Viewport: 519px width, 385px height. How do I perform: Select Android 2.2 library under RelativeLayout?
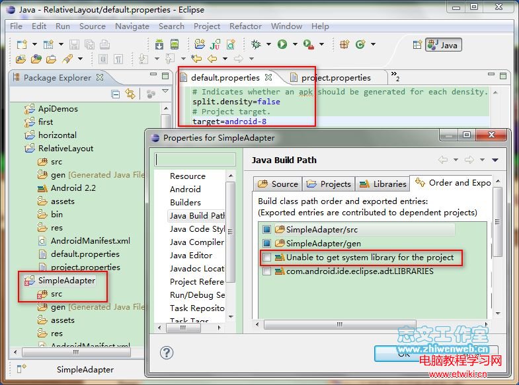(x=73, y=188)
